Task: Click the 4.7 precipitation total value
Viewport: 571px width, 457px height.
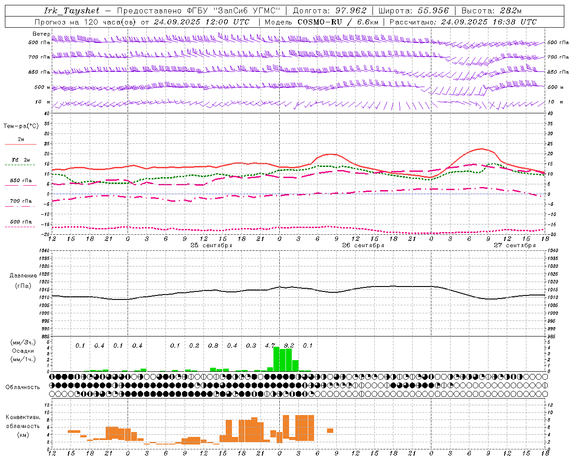Action: (270, 345)
